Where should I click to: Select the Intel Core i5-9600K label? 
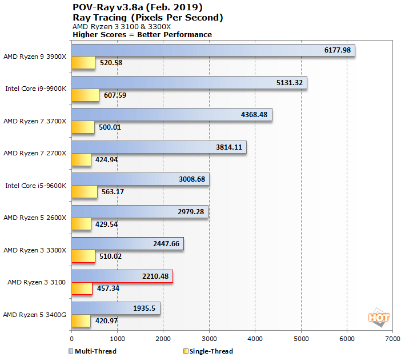click(35, 186)
